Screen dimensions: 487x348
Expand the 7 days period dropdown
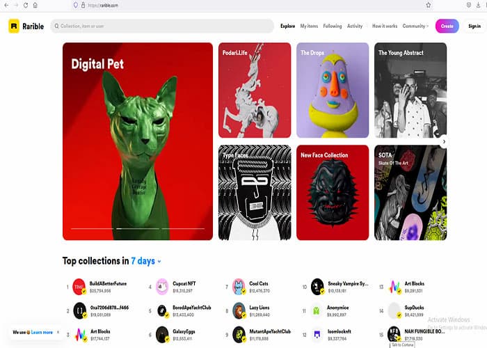click(146, 261)
